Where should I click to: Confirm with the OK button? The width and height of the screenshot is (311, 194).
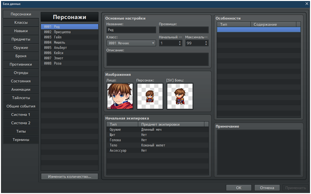point(239,188)
